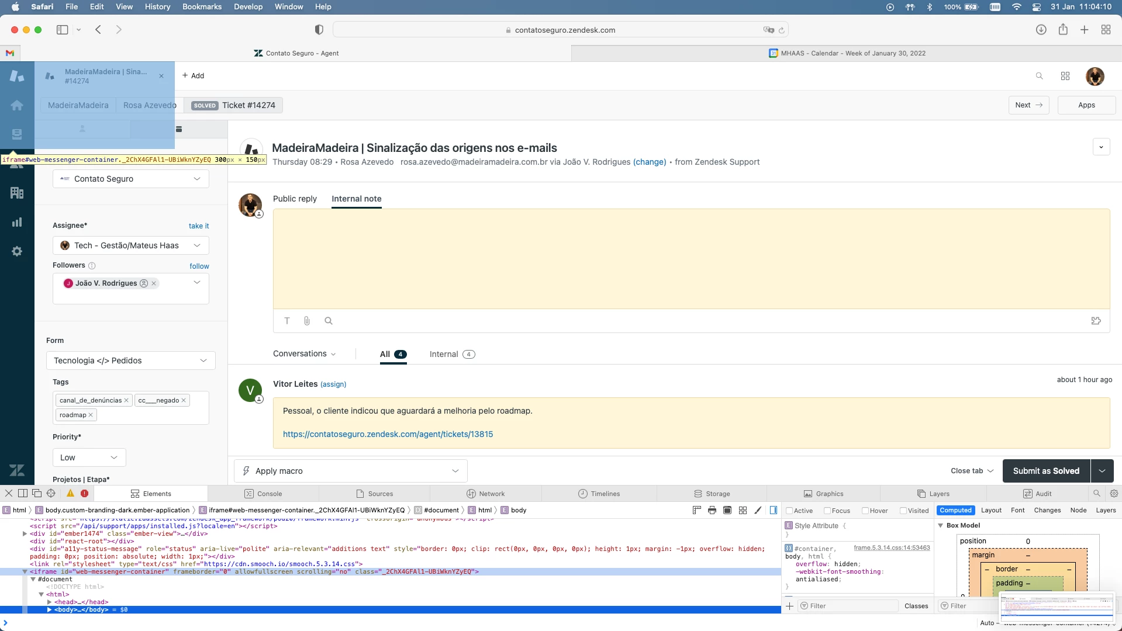Click the print styles printer icon
The image size is (1122, 631).
click(x=712, y=510)
